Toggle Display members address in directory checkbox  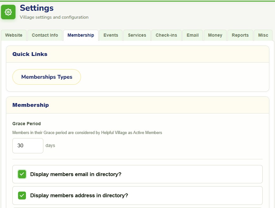[22, 195]
